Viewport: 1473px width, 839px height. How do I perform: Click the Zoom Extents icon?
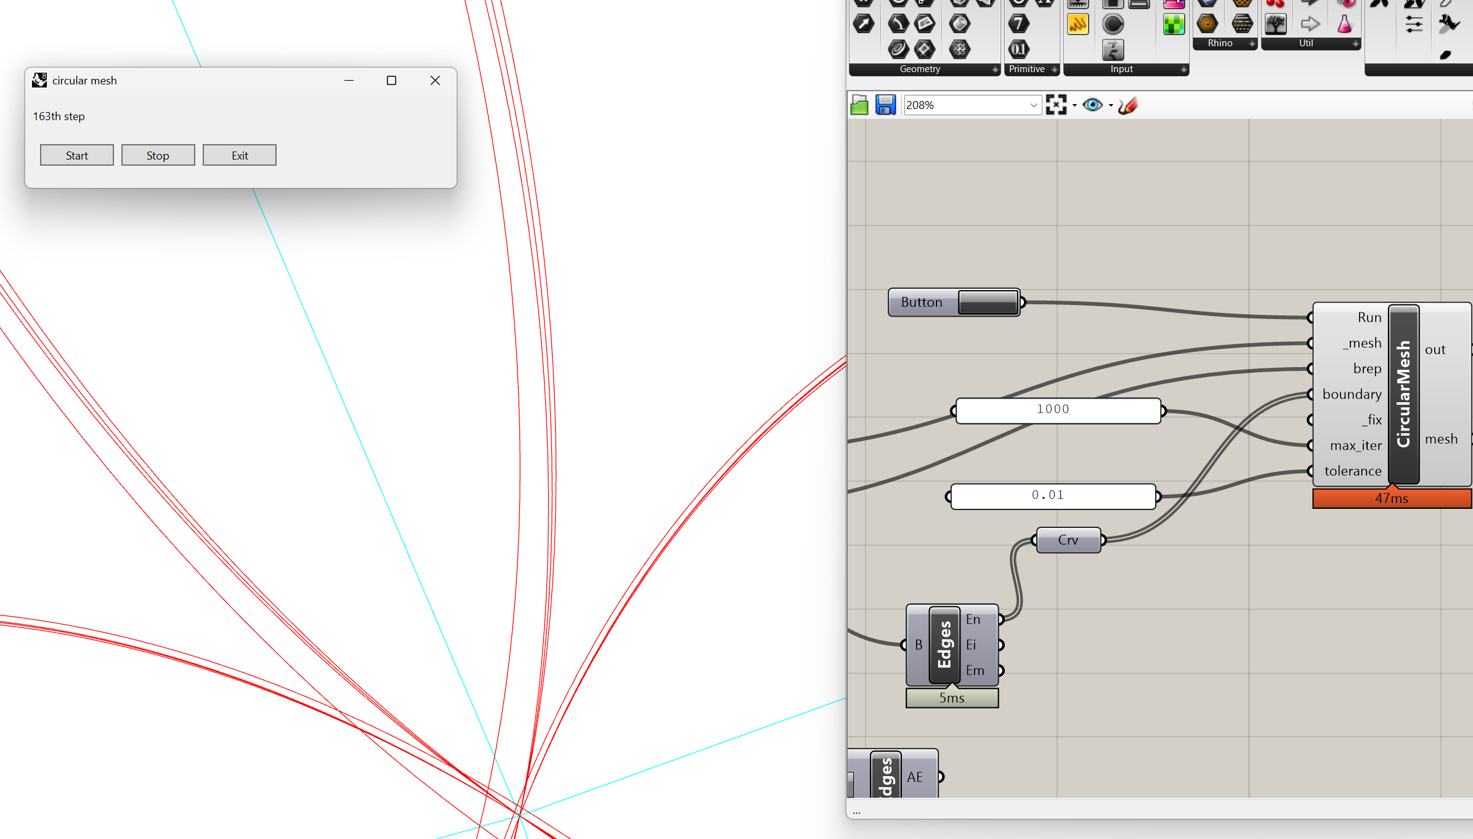click(x=1056, y=105)
